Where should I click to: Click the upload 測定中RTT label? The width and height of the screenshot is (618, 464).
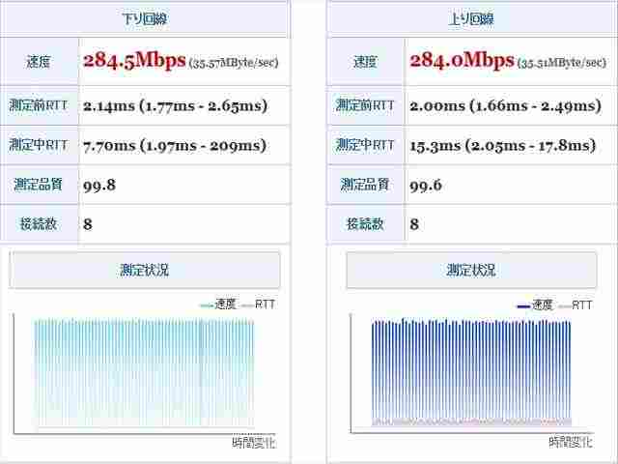[x=365, y=145]
